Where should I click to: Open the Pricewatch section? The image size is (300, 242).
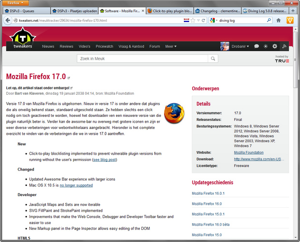point(105,46)
